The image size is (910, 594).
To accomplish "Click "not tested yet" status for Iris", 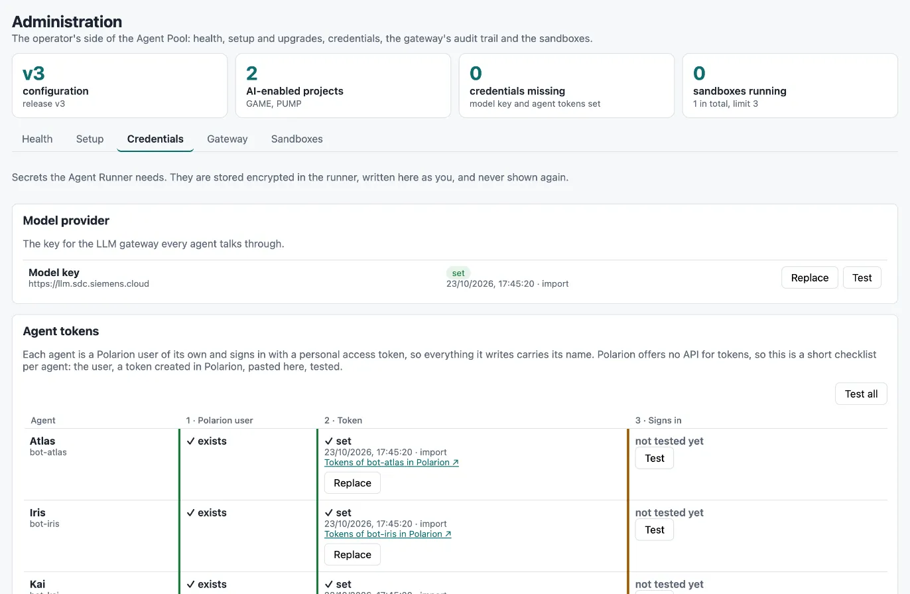I will pos(669,512).
